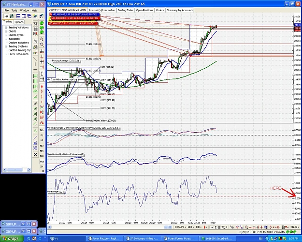Open the Tools menu
The width and height of the screenshot is (302, 242).
[14, 11]
